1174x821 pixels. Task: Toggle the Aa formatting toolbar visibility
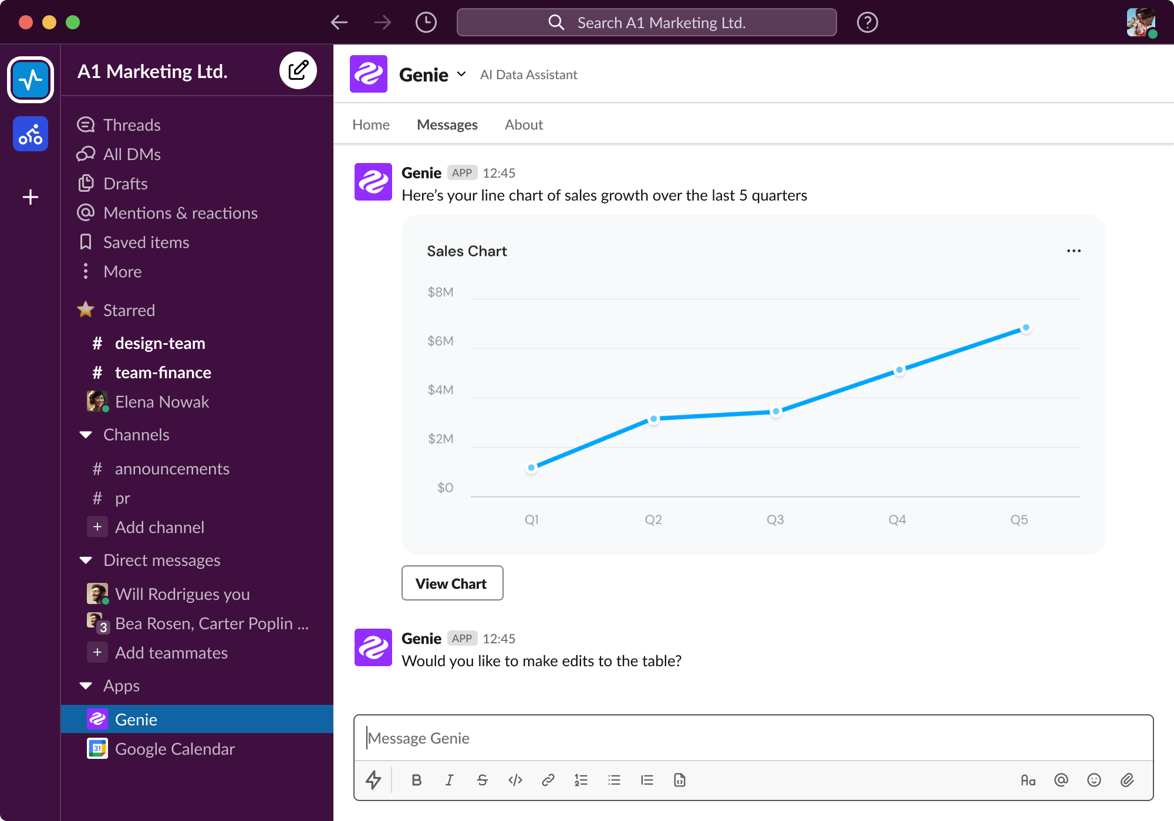(1028, 780)
